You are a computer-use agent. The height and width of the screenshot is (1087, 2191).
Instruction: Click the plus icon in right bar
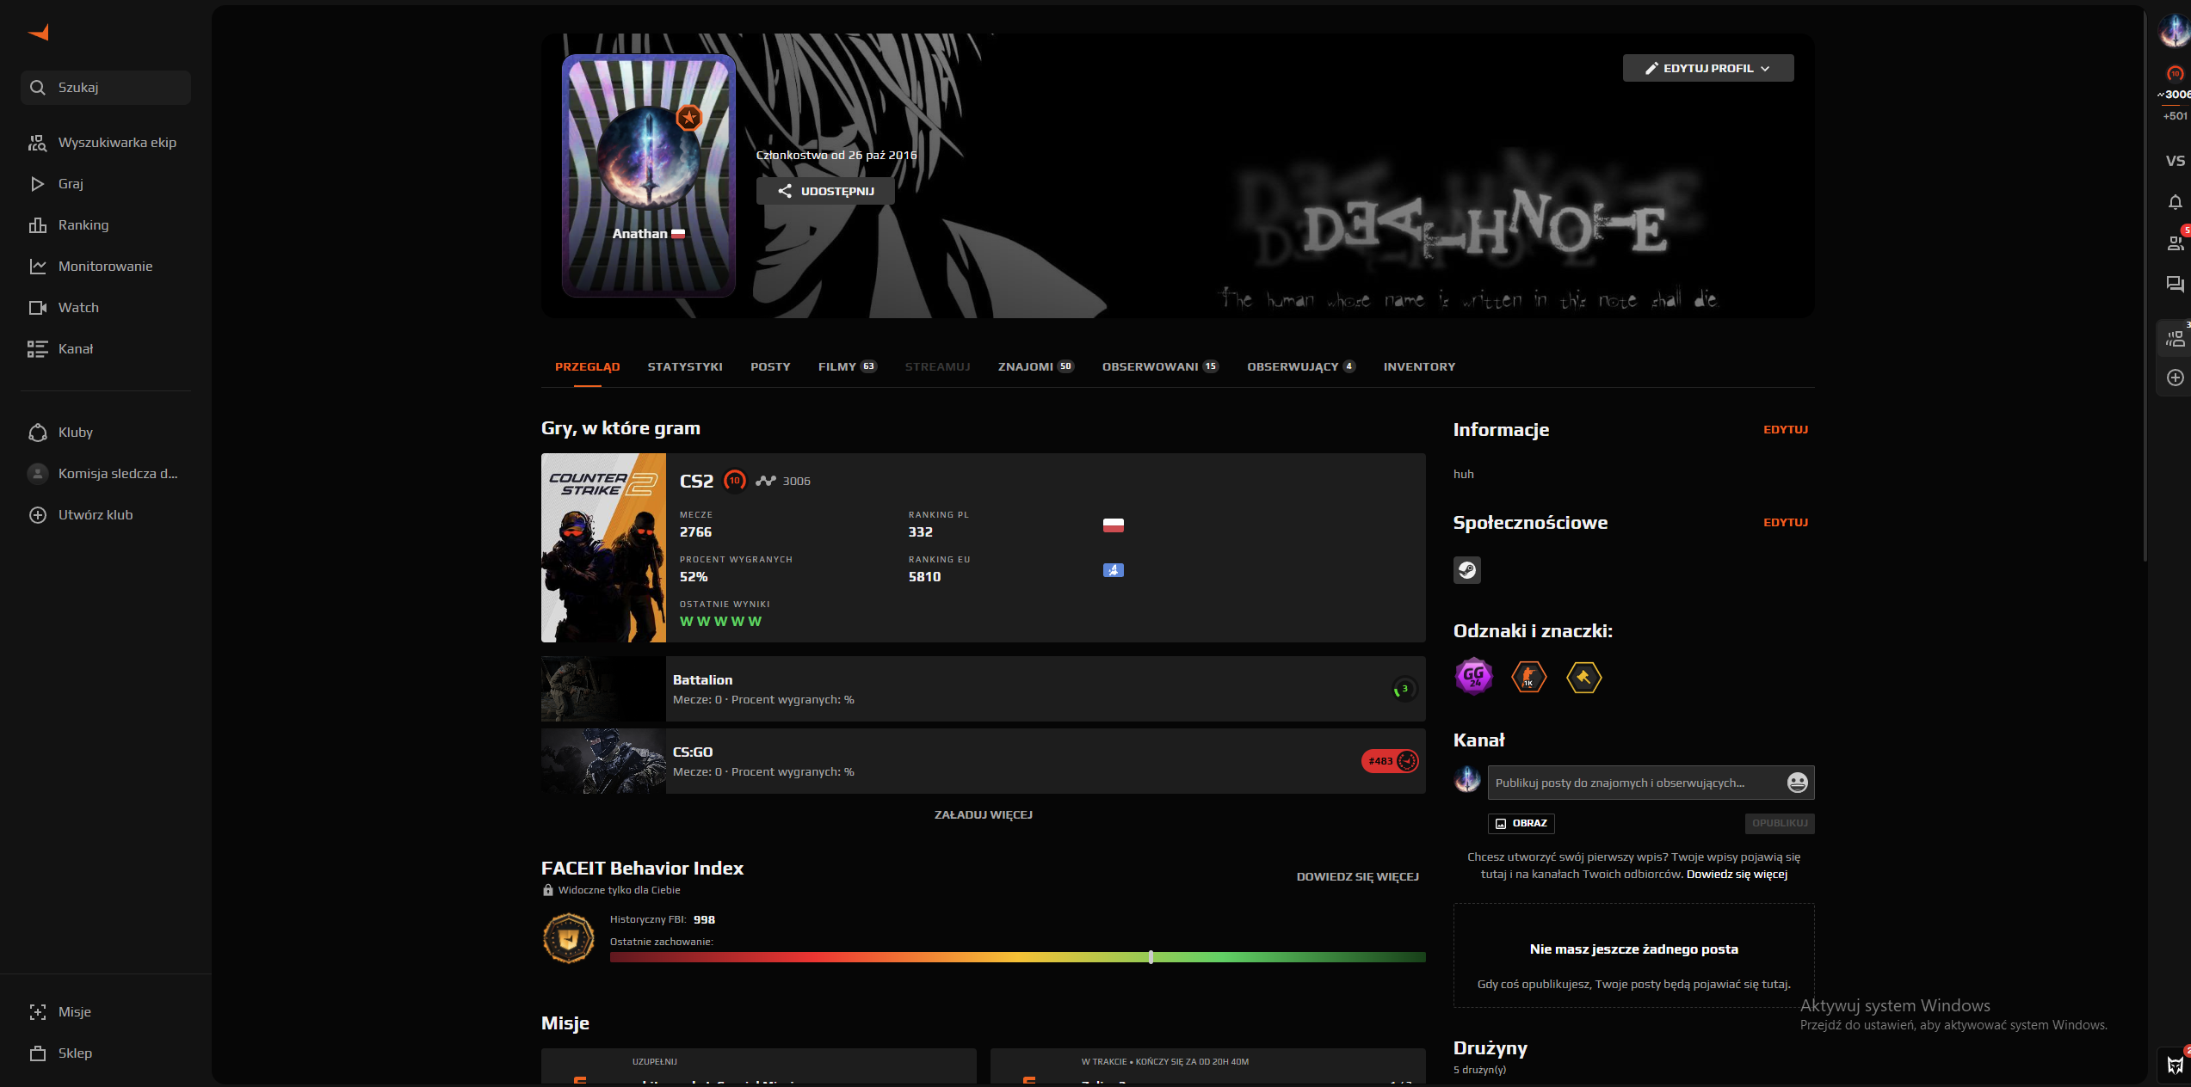[x=2175, y=378]
